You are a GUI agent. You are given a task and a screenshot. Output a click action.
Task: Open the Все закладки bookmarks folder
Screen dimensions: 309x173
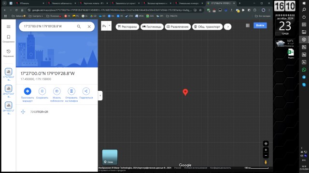[263, 16]
